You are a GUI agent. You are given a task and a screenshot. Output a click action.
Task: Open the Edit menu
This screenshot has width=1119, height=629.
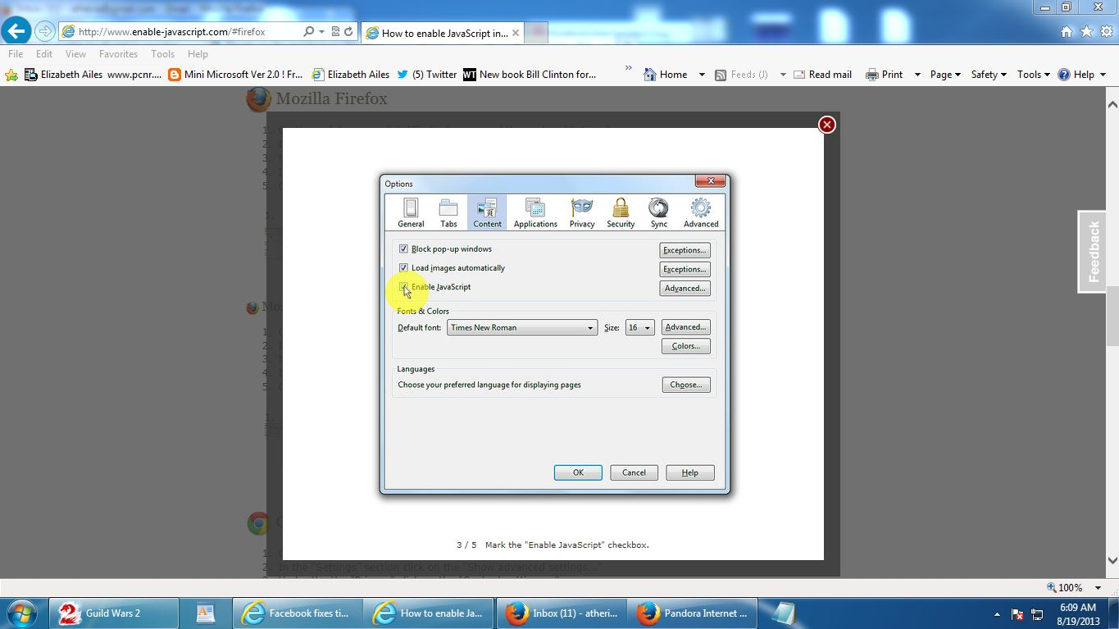tap(44, 54)
